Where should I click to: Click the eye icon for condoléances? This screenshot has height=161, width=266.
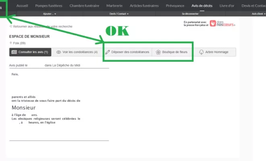point(58,52)
